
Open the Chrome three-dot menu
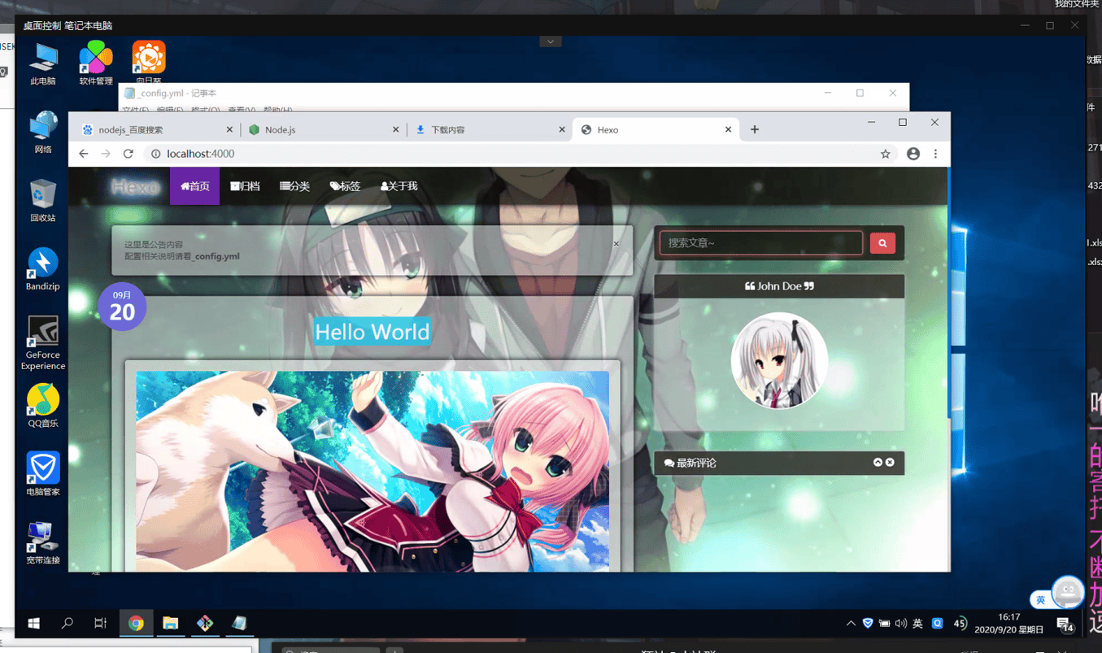click(935, 154)
